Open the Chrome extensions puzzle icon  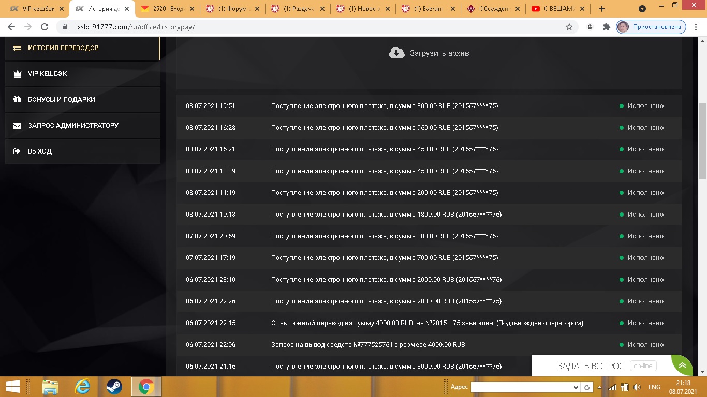607,27
